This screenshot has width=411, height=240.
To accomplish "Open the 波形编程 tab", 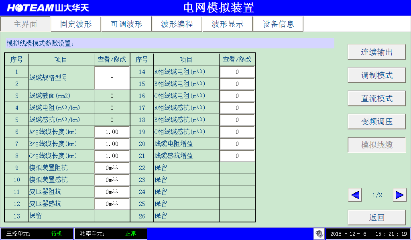I will pyautogui.click(x=177, y=24).
